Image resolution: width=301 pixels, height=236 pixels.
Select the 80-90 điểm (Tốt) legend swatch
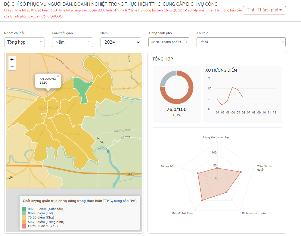(24, 213)
